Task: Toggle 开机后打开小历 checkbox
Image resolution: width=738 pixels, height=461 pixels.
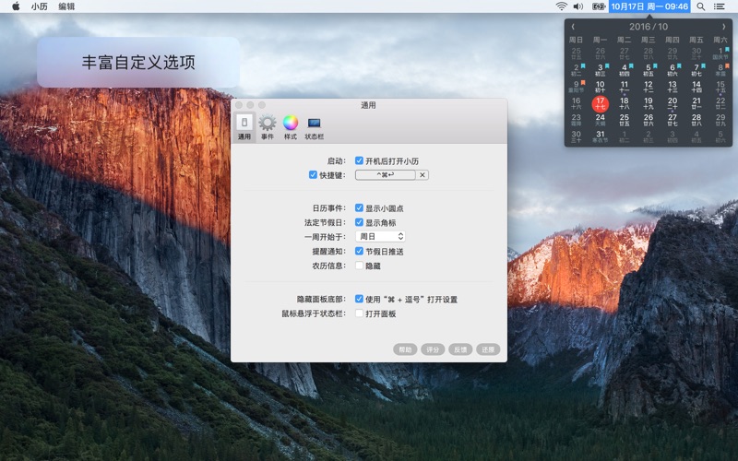Action: point(359,160)
